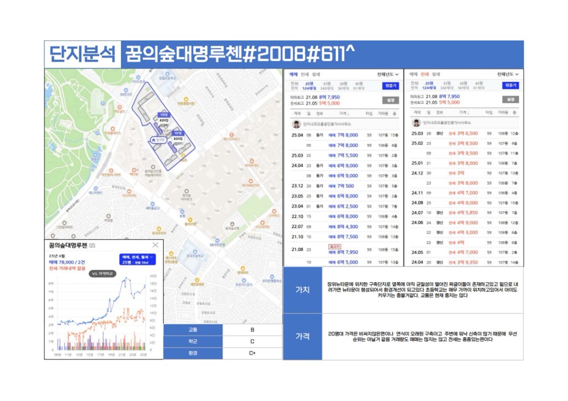Screen dimensions: 568x401
Task: Click gray 설정 button in right panel
Action: tap(511, 99)
